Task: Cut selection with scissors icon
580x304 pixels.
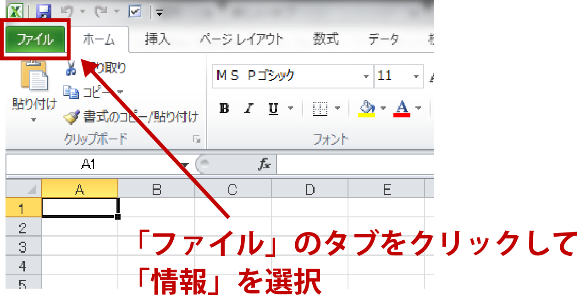Action: (71, 68)
